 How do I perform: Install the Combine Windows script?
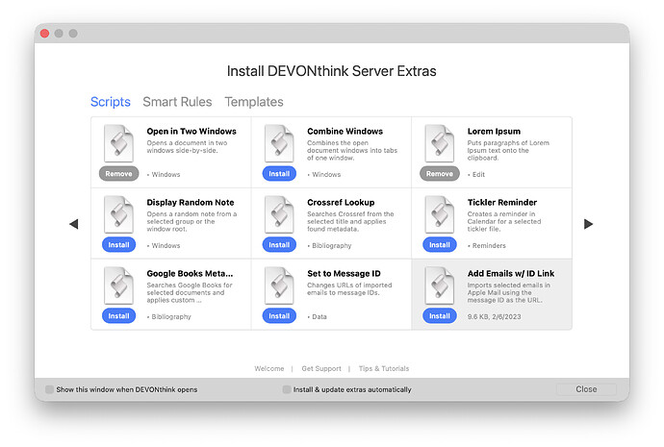[x=279, y=174]
